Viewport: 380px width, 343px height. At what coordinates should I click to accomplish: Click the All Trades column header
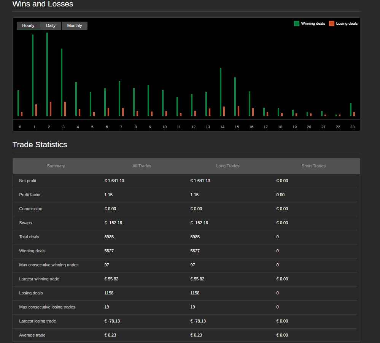point(142,166)
